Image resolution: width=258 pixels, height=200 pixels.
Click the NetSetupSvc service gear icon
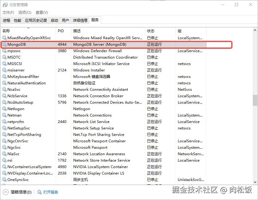pos(4,128)
